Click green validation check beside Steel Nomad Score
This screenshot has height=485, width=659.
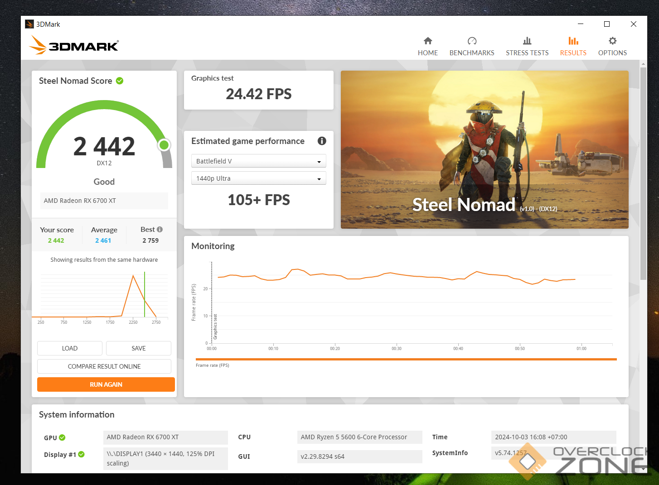coord(120,81)
